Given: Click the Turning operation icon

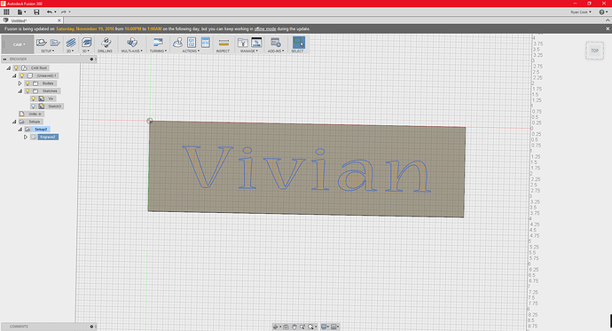Looking at the screenshot, I should 158,43.
